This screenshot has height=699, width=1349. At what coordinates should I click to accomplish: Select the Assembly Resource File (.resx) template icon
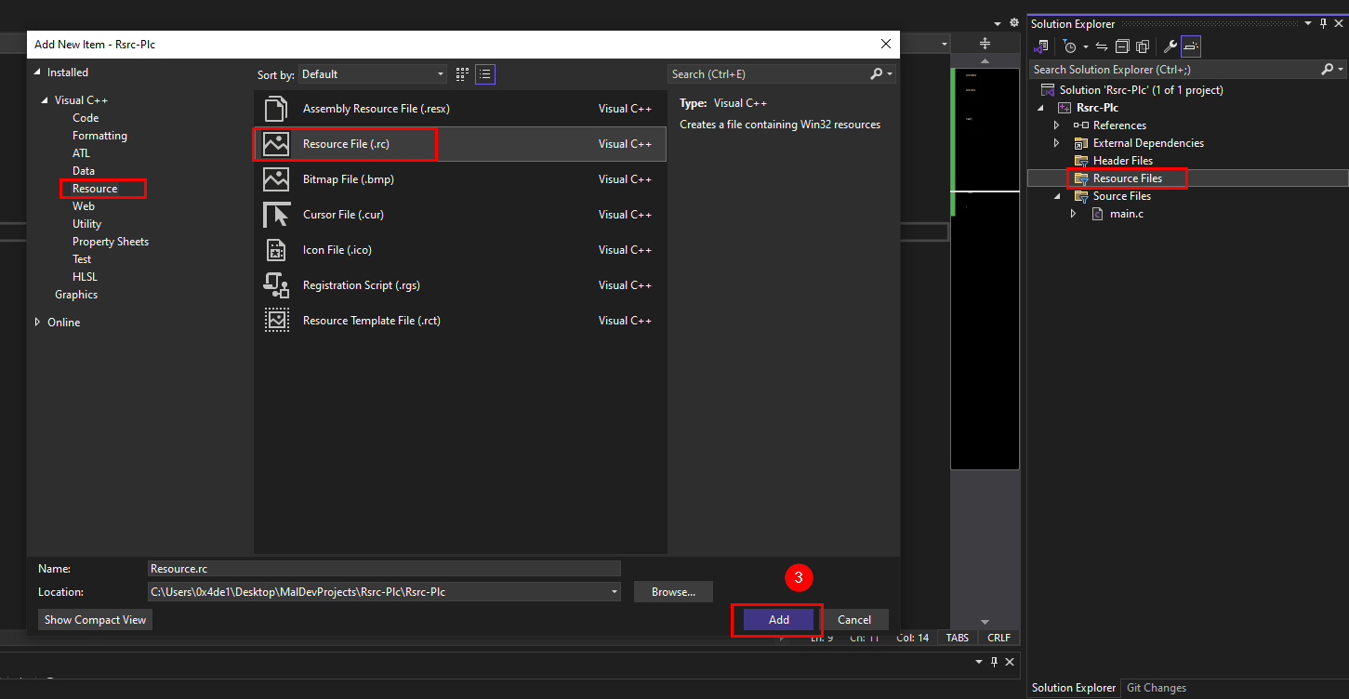276,109
